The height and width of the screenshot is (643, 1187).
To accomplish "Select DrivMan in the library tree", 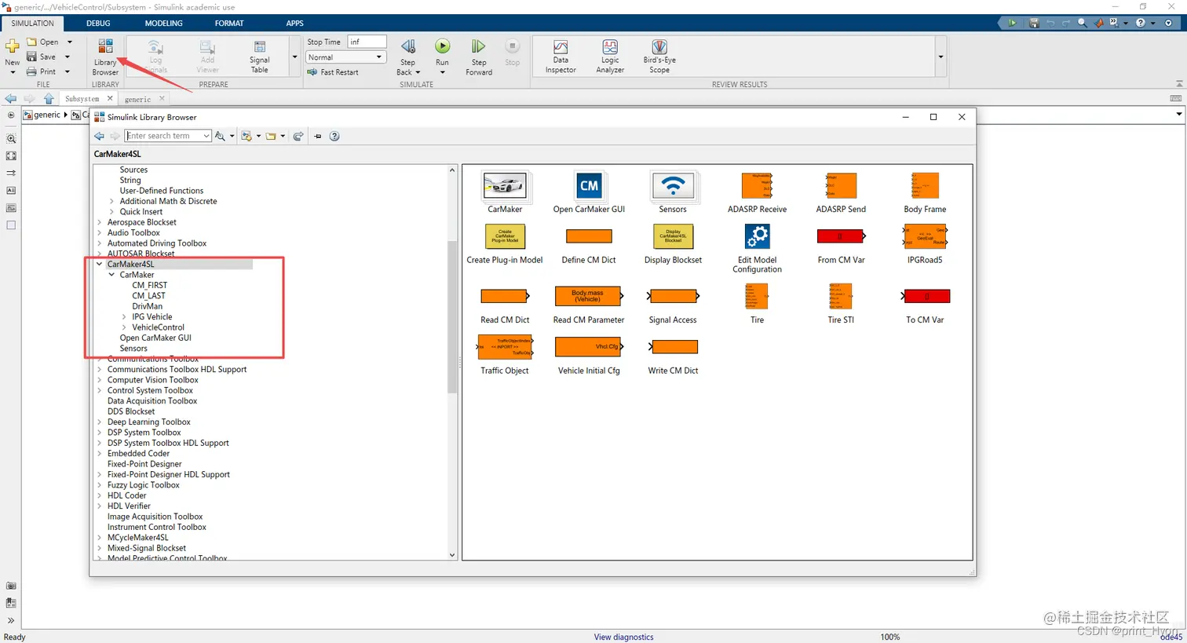I will click(x=148, y=306).
